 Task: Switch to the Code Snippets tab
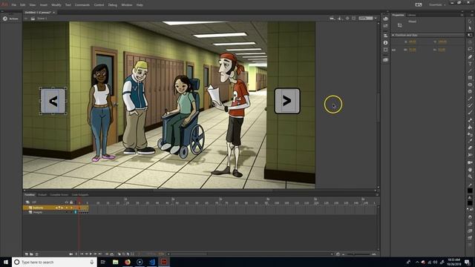[80, 194]
